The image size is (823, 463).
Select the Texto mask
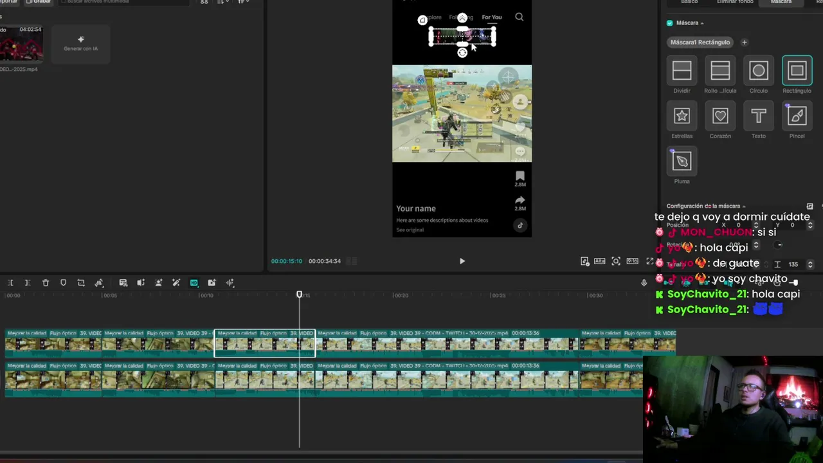(x=759, y=116)
